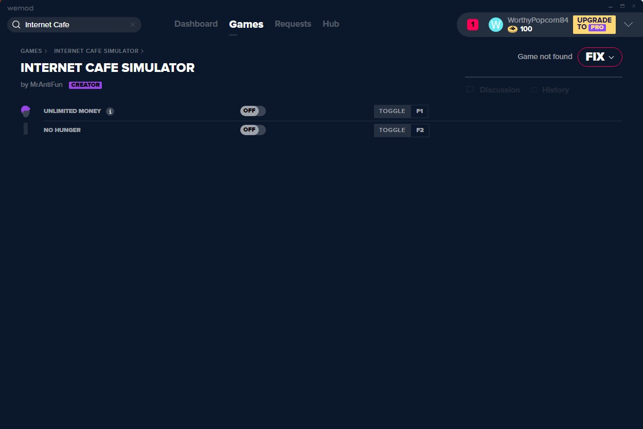Click the History panel icon
643x429 pixels.
click(534, 90)
